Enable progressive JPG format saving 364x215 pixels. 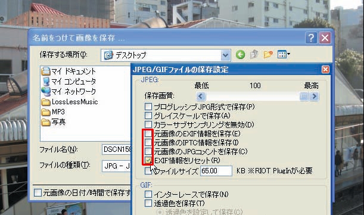coord(148,107)
